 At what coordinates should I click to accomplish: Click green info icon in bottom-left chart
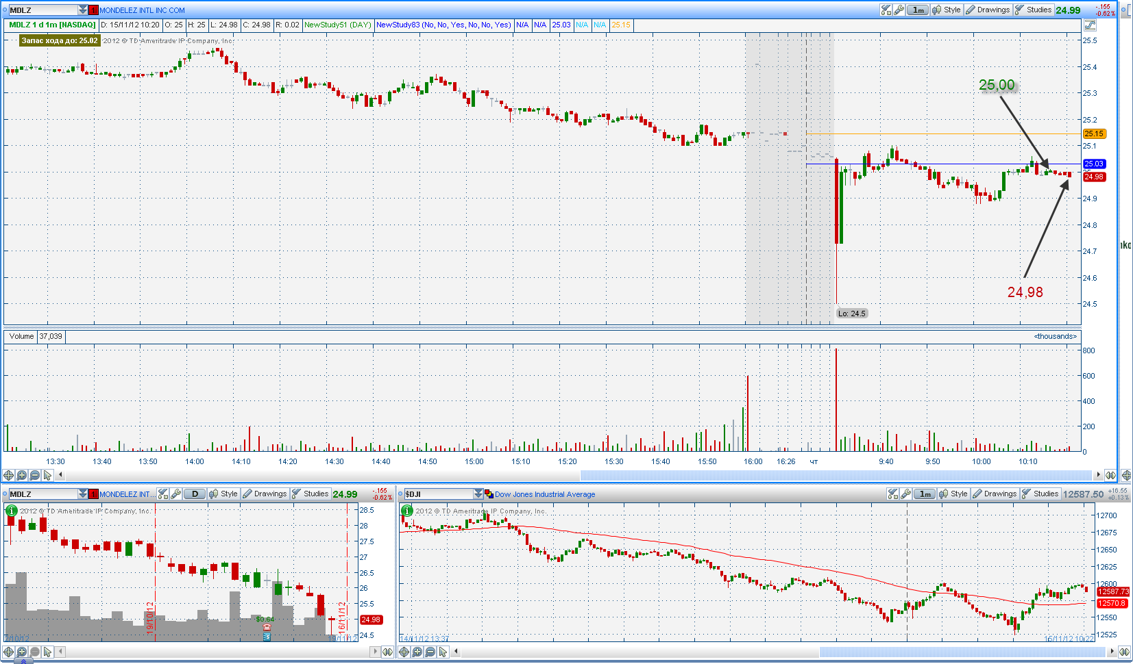11,511
